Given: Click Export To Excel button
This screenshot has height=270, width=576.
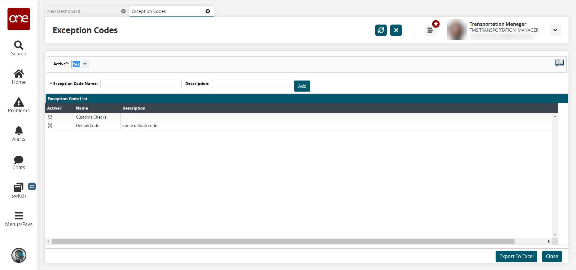Looking at the screenshot, I should click(x=516, y=257).
